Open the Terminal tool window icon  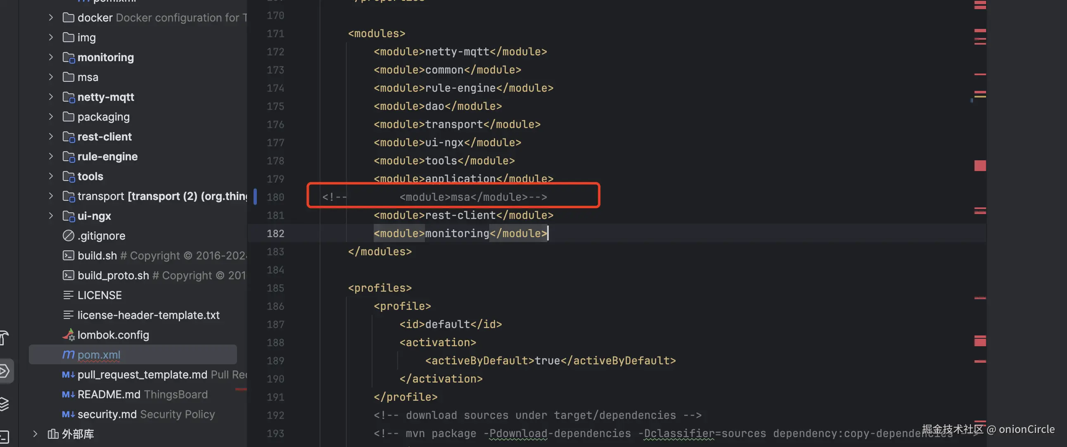pos(4,436)
